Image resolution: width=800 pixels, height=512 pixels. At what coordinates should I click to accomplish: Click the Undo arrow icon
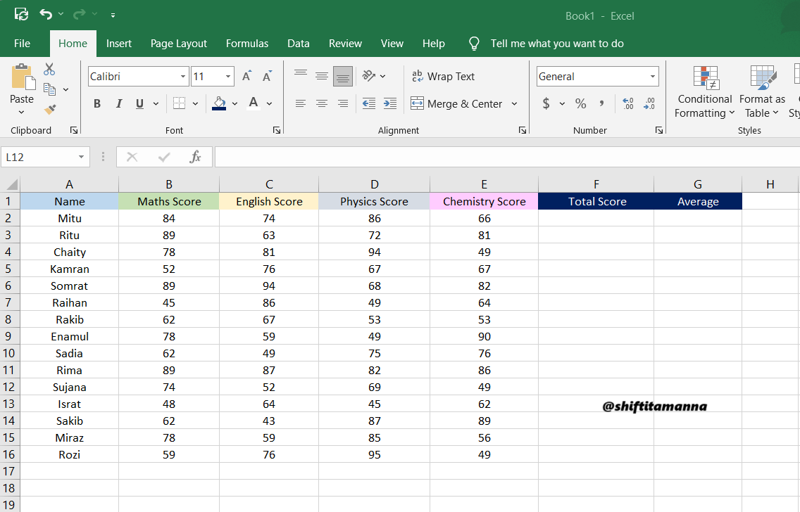(x=46, y=14)
